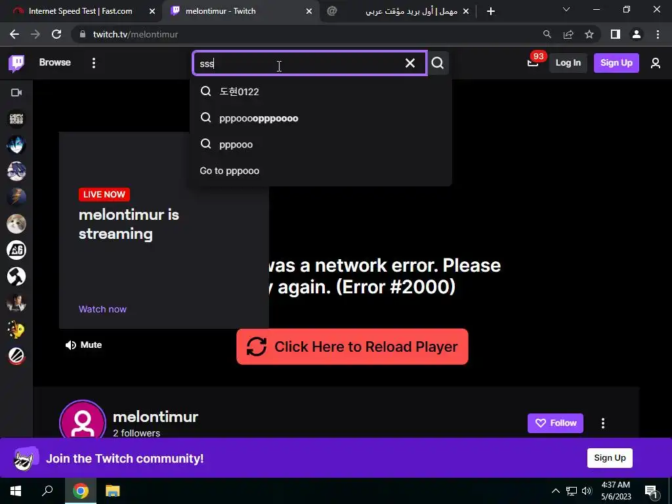Screen dimensions: 672x504
Task: Expand followed channels via camera icon in sidebar
Action: (x=16, y=93)
